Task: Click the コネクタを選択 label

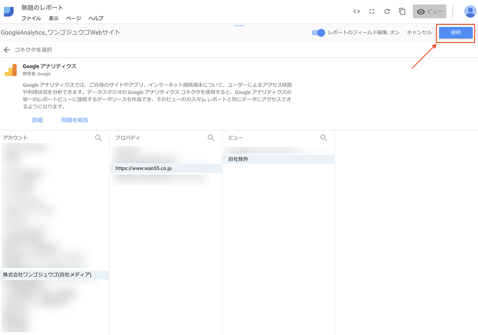Action: pos(33,50)
